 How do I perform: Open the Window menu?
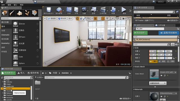[15, 5]
